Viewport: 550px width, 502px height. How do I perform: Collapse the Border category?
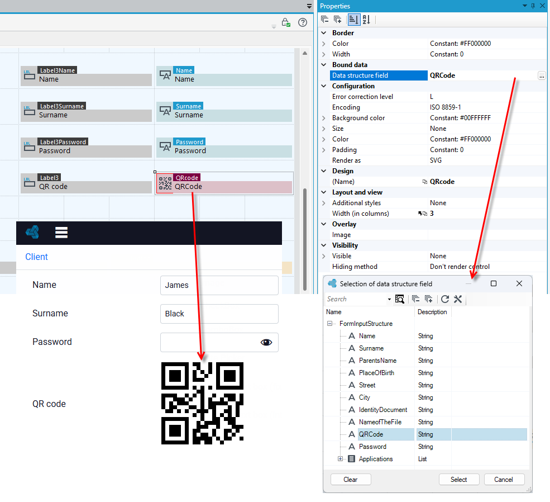pyautogui.click(x=324, y=33)
